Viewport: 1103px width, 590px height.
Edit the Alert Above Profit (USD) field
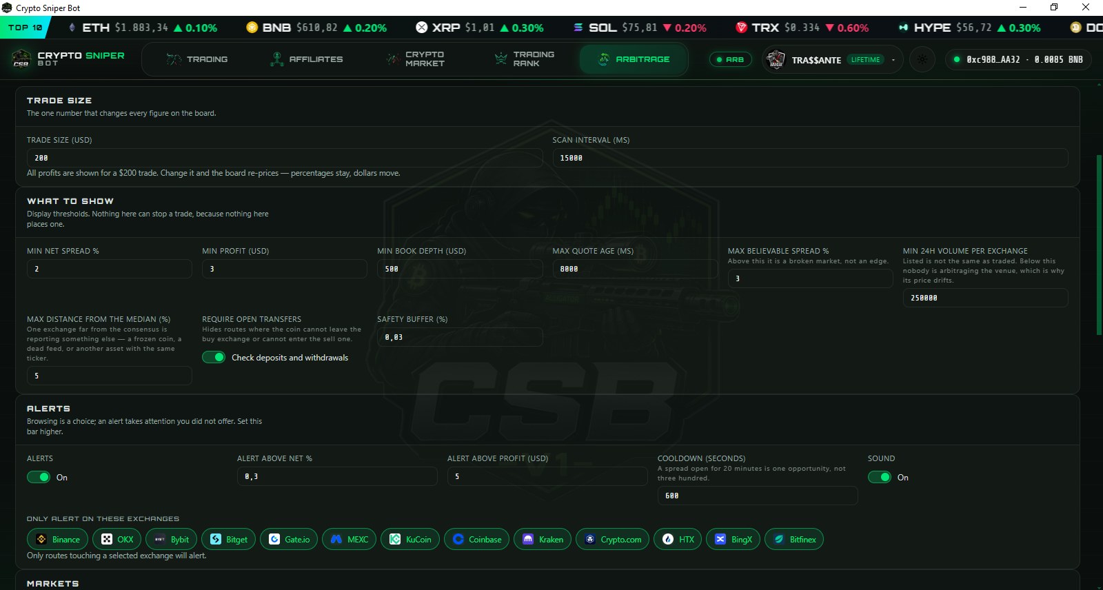(x=547, y=476)
